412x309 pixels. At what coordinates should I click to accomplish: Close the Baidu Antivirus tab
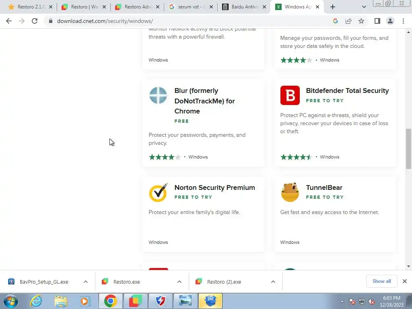(265, 7)
